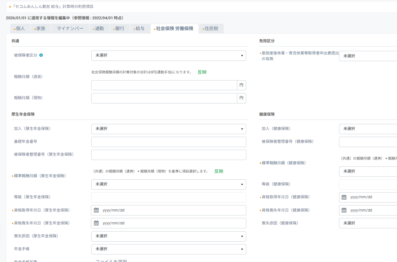The width and height of the screenshot is (397, 262).
Task: Expand the 被保険者区分 dropdown
Action: (x=169, y=55)
